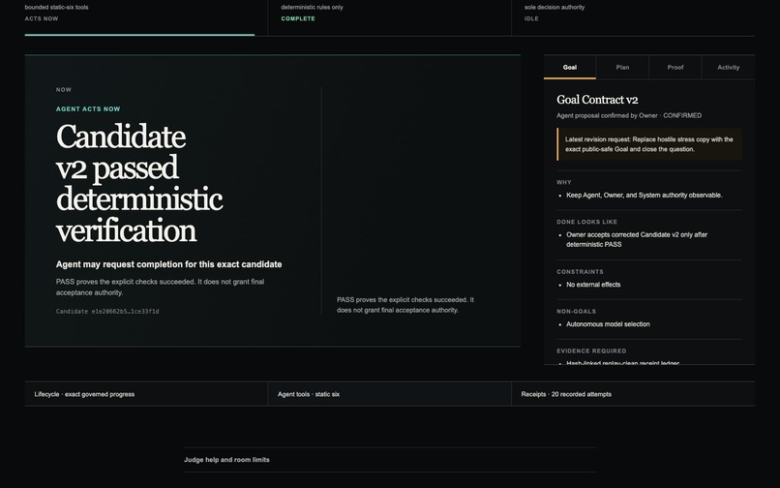Click the Goal Contract v2 heading
This screenshot has width=780, height=488.
point(597,100)
